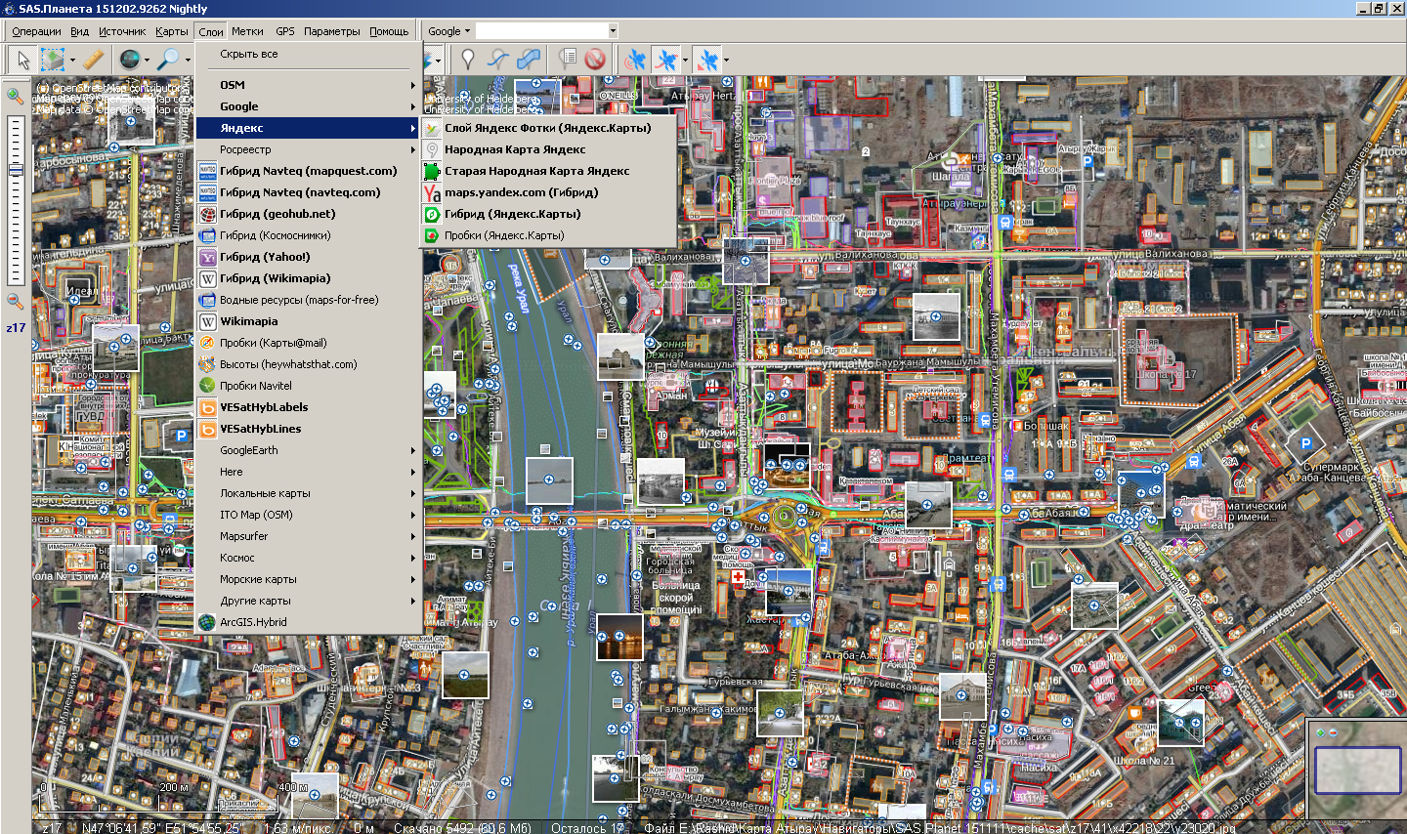Click the GPS map-centering satellite icon
This screenshot has width=1407, height=834.
[707, 60]
